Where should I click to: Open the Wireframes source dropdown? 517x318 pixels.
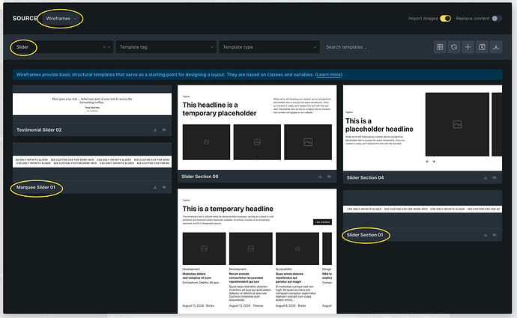[61, 19]
